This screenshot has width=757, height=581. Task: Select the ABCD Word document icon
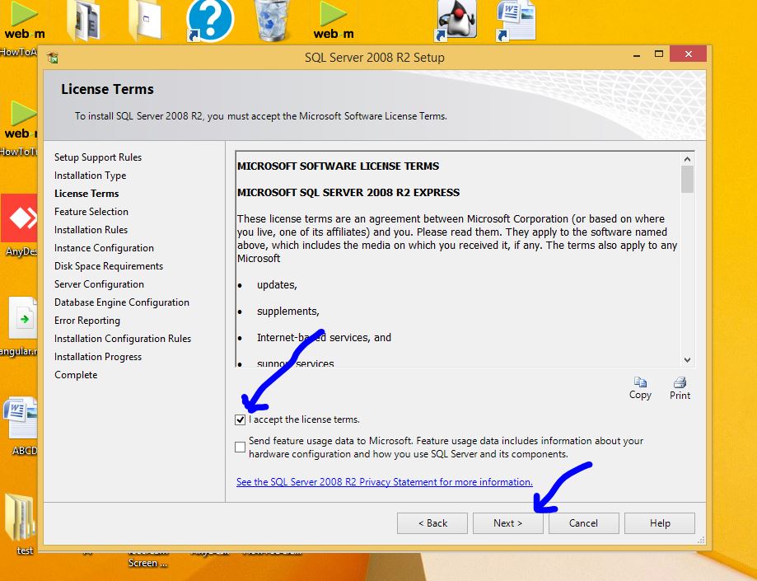click(20, 419)
